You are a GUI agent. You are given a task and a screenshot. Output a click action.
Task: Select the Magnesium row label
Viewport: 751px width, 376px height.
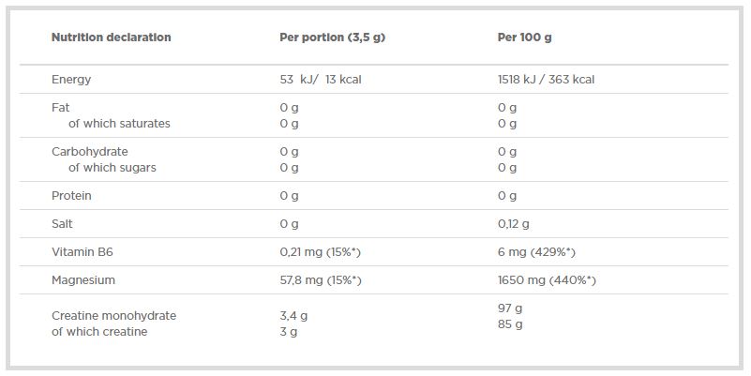83,280
